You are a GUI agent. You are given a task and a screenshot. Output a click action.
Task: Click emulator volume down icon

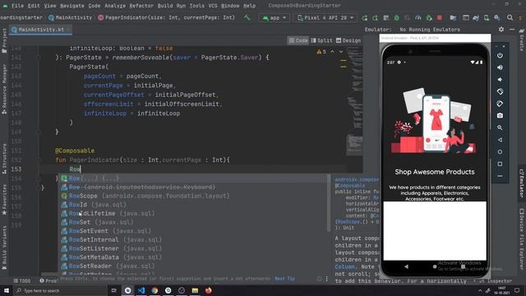pos(500,80)
